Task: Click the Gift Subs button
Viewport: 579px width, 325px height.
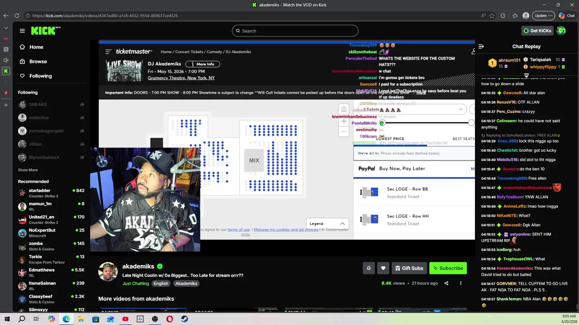Action: click(x=409, y=268)
